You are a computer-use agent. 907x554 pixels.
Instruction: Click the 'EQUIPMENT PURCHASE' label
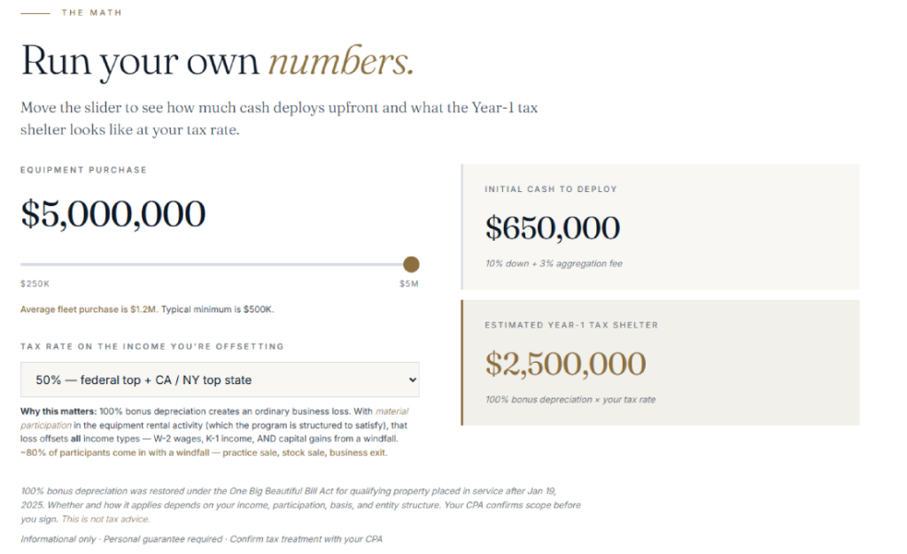83,170
